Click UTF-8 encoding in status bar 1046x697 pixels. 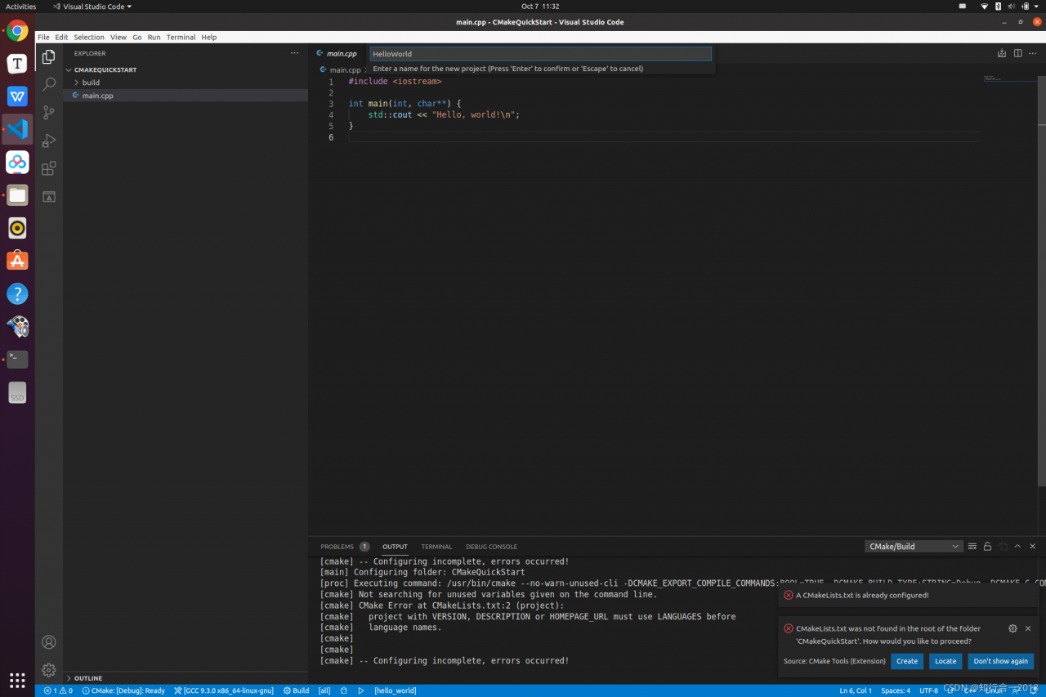pyautogui.click(x=929, y=690)
